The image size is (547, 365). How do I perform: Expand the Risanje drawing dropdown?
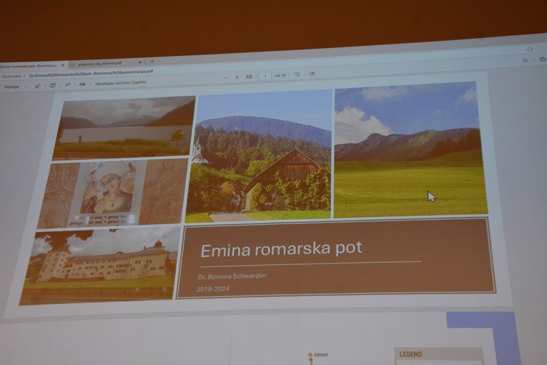[26, 86]
